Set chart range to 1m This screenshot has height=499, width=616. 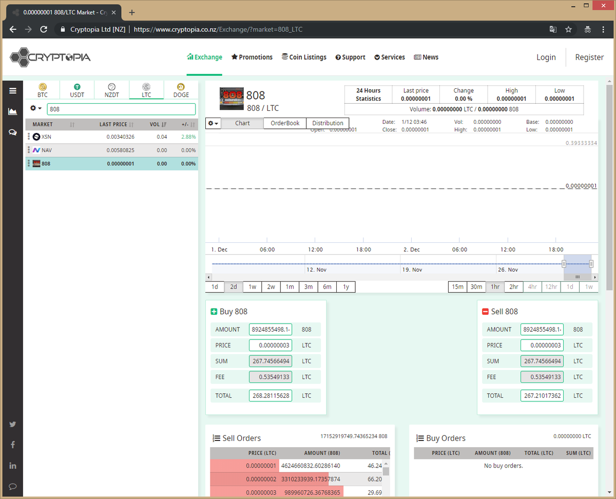[x=290, y=287]
